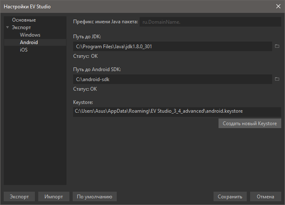285x205 pixels.
Task: Click the Android SDK path field
Action: pos(172,79)
